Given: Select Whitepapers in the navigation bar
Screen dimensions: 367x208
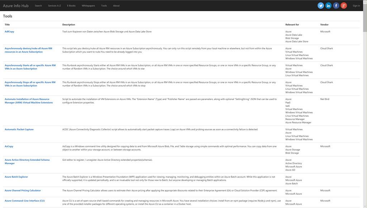Looking at the screenshot, I should 88,6.
